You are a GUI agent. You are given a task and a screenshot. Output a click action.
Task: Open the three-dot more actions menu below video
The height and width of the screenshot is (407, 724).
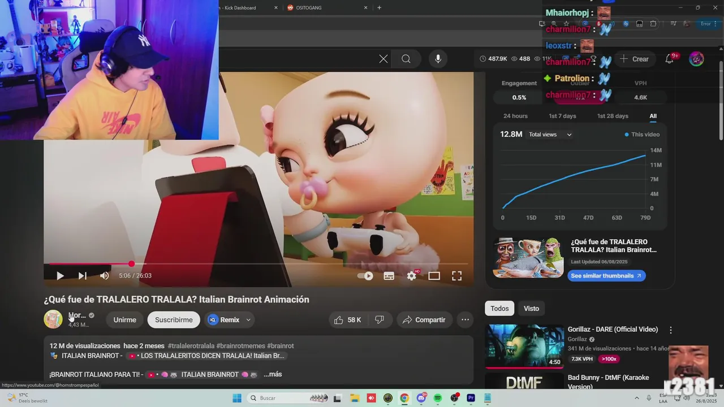(x=465, y=320)
